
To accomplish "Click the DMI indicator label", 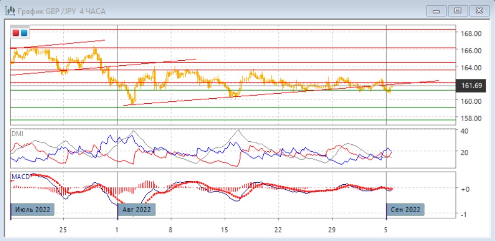I will pos(18,134).
